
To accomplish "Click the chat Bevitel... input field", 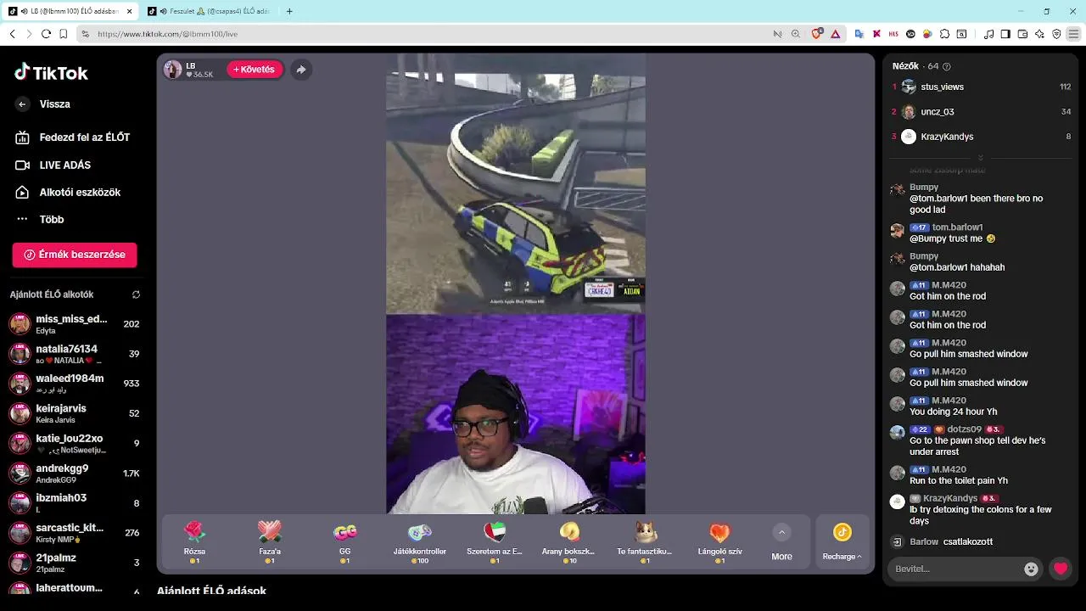I will pyautogui.click(x=954, y=569).
